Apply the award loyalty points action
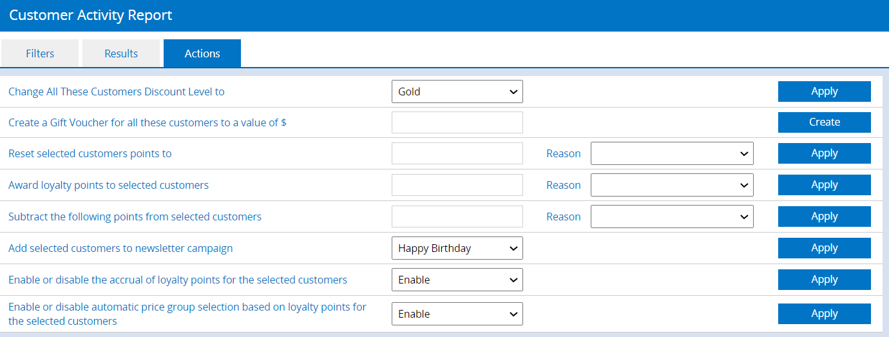The height and width of the screenshot is (337, 889). [x=825, y=185]
